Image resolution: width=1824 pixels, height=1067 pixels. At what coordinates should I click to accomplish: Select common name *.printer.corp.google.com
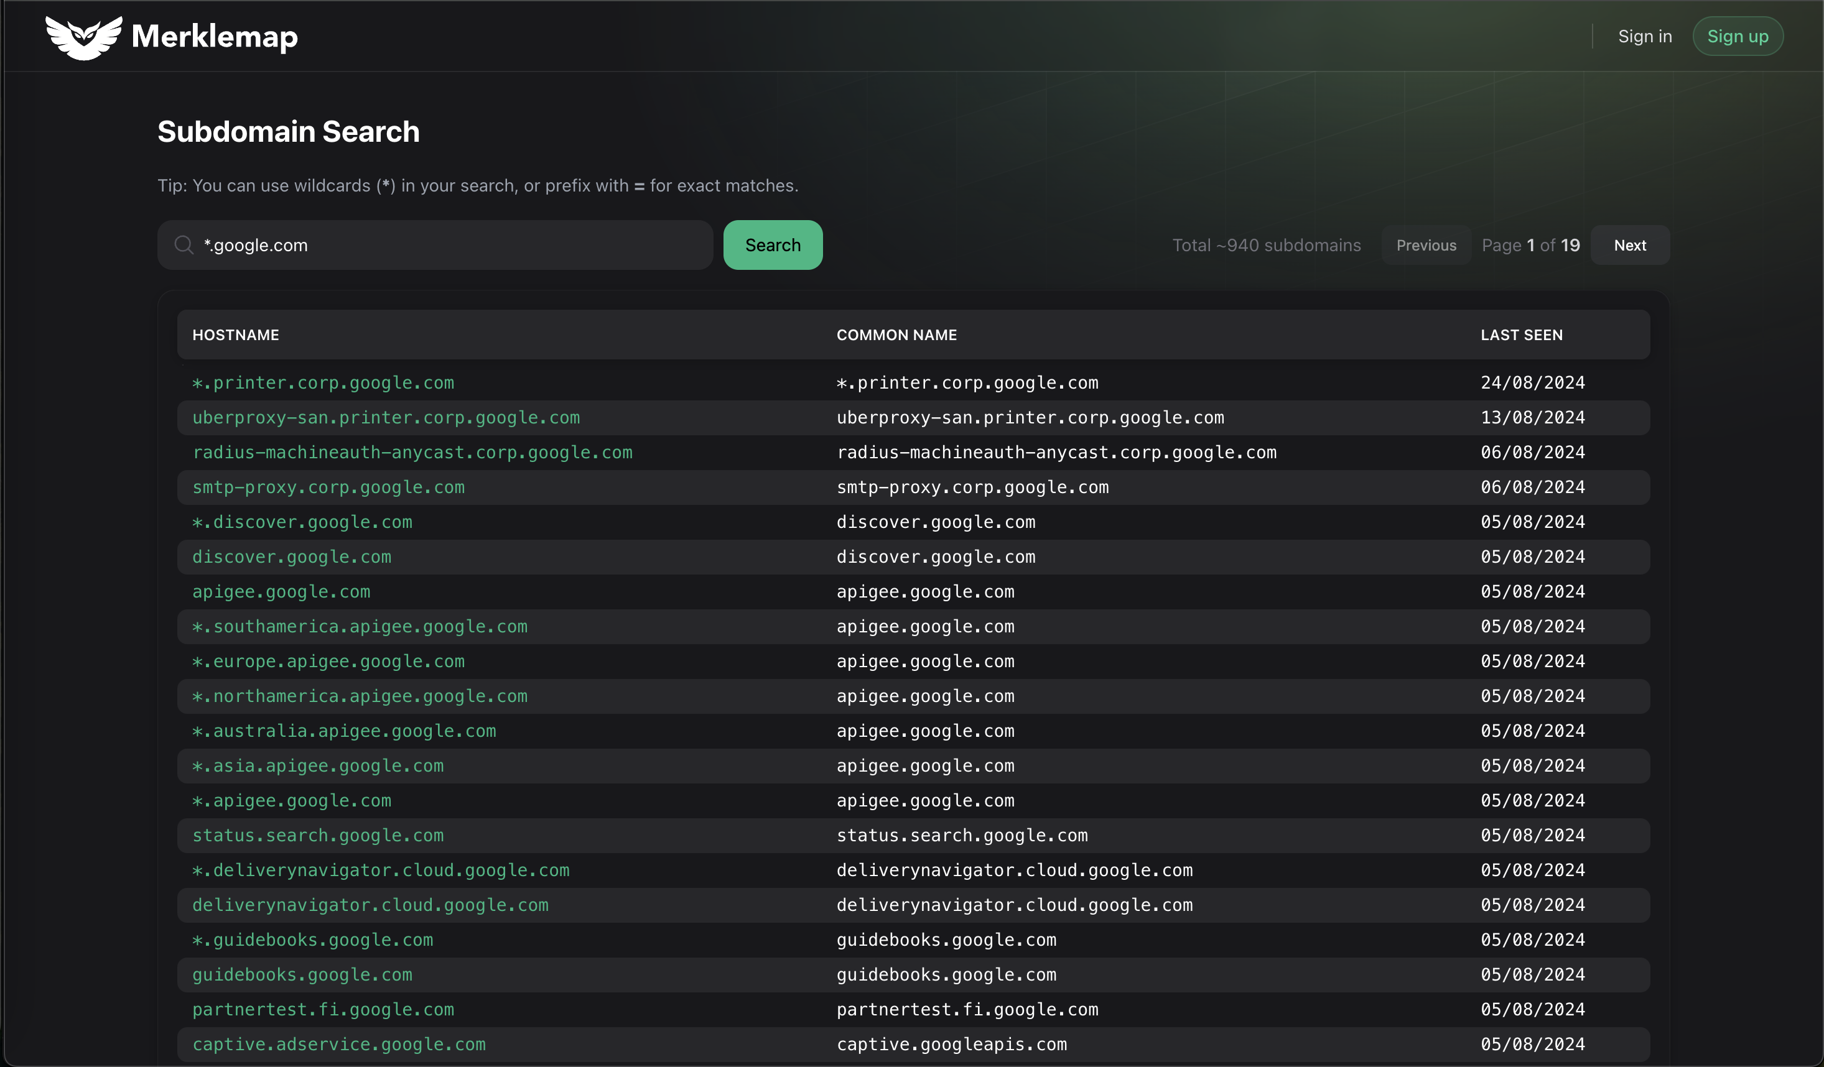click(x=967, y=382)
